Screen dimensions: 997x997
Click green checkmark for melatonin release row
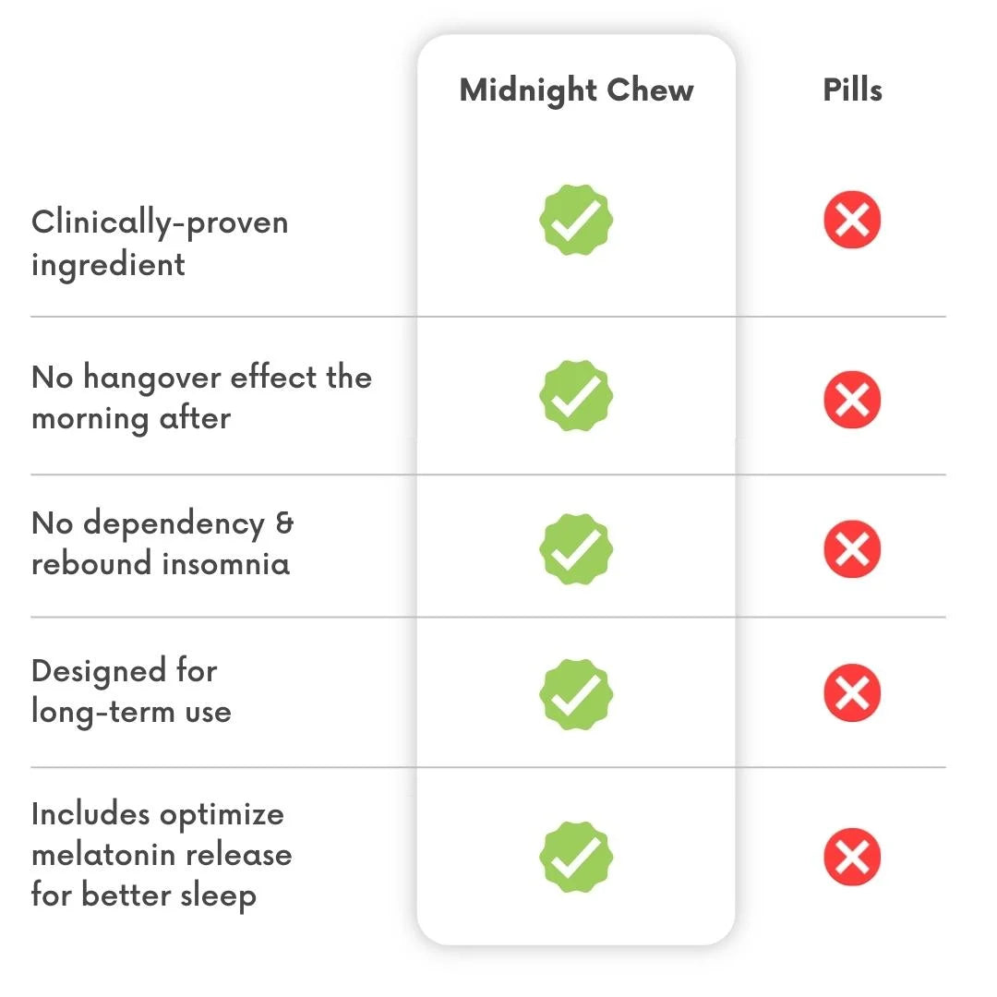tap(575, 856)
